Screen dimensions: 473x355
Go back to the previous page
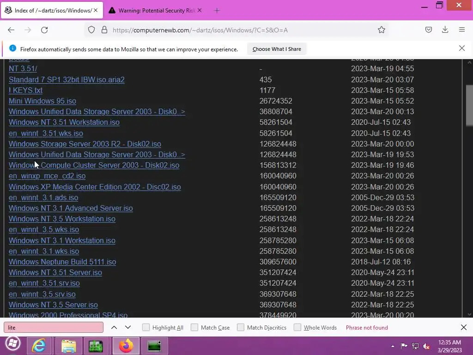11,30
